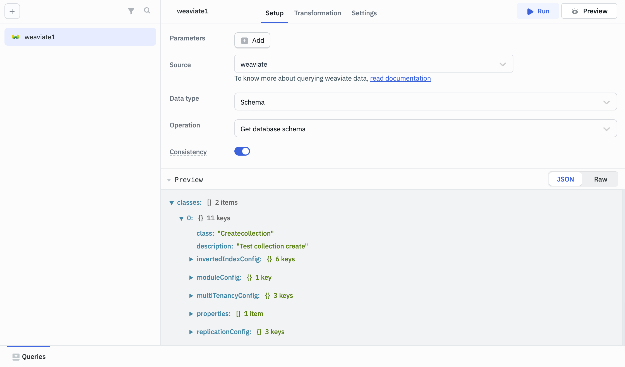Screen dimensions: 625x367
Task: Switch to the Transformation tab
Action: (x=318, y=13)
